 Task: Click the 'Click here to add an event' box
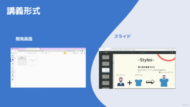tap(33, 61)
